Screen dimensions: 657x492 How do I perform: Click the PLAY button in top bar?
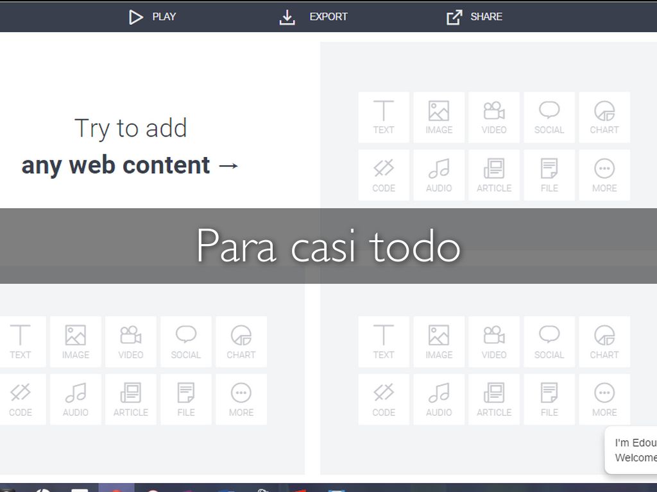pyautogui.click(x=153, y=17)
